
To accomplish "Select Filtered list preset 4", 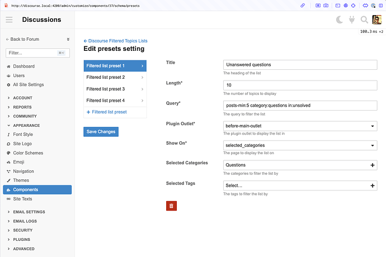I will point(115,101).
